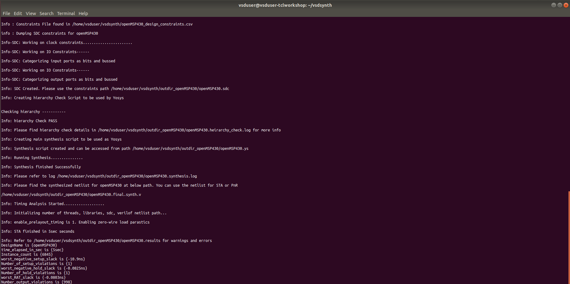Click the orange close window icon

[566, 5]
